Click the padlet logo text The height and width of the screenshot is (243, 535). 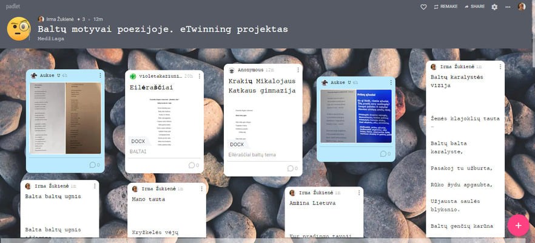(x=13, y=7)
